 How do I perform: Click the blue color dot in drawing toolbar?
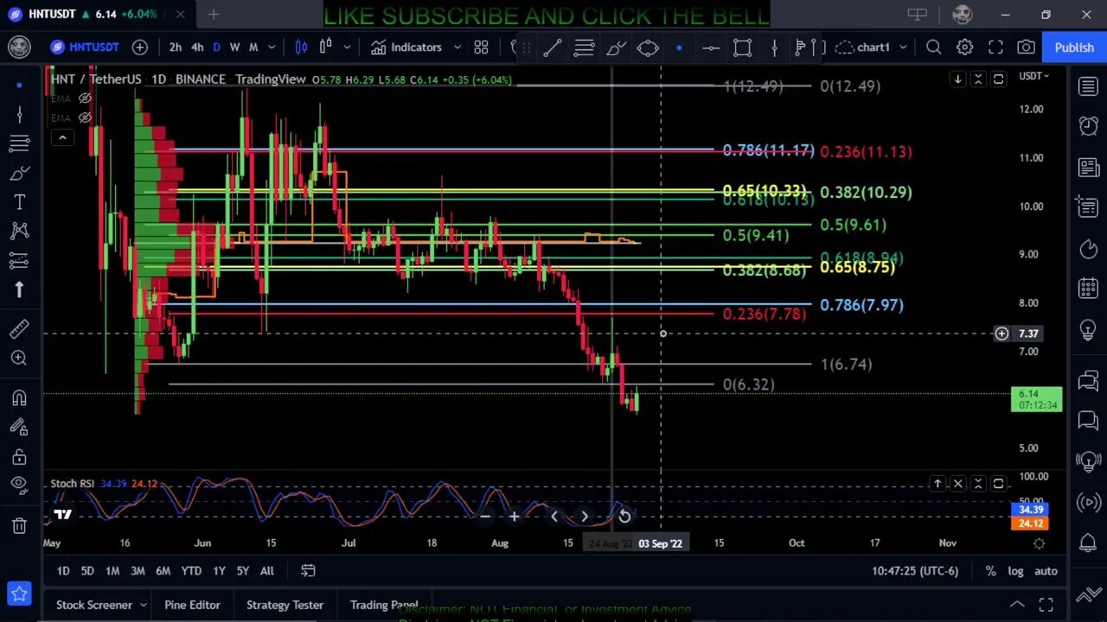(679, 48)
